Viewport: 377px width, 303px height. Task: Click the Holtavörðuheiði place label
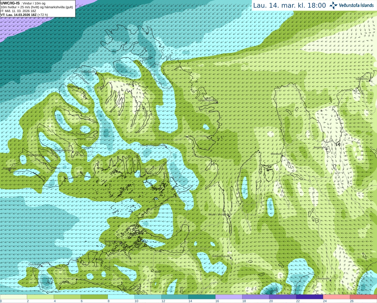coord(221,256)
